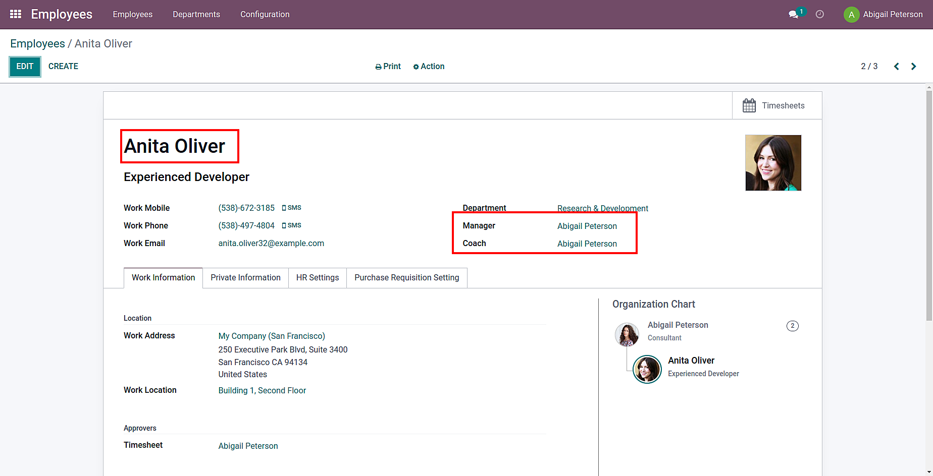933x476 pixels.
Task: Go back to Employees breadcrumb
Action: (x=37, y=44)
